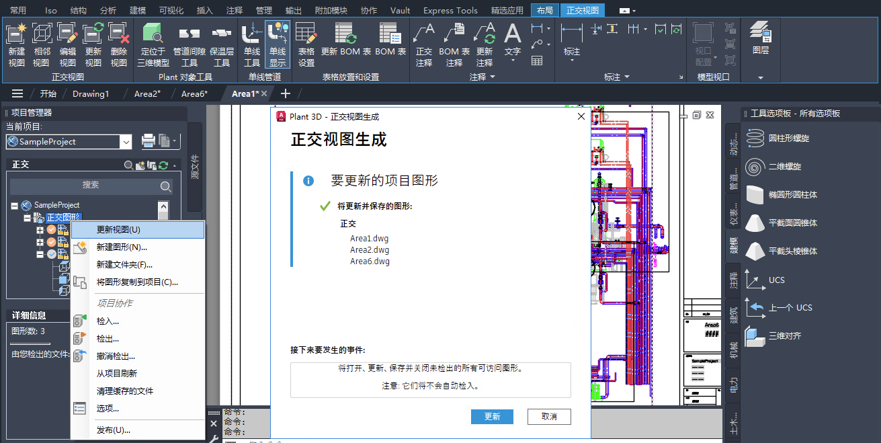The image size is (881, 443).
Task: Click the linear dimension icon beside 文字
Action: [537, 28]
